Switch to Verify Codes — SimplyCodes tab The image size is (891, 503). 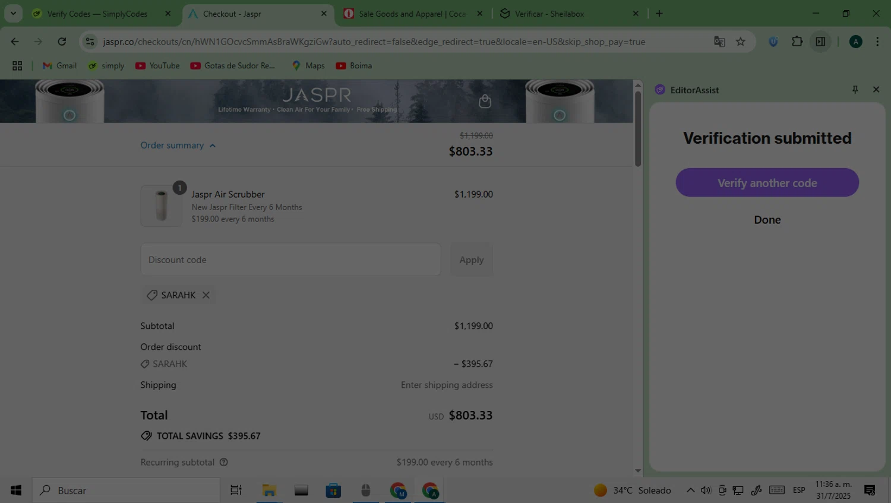pyautogui.click(x=97, y=14)
